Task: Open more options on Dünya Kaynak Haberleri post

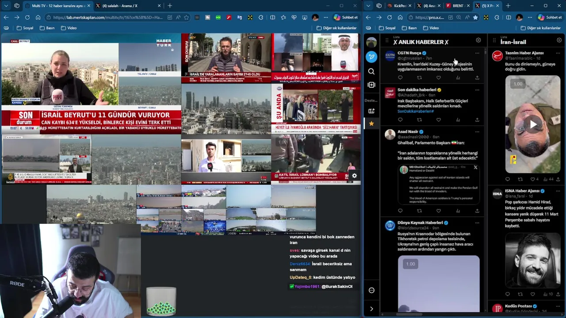Action: pyautogui.click(x=477, y=223)
